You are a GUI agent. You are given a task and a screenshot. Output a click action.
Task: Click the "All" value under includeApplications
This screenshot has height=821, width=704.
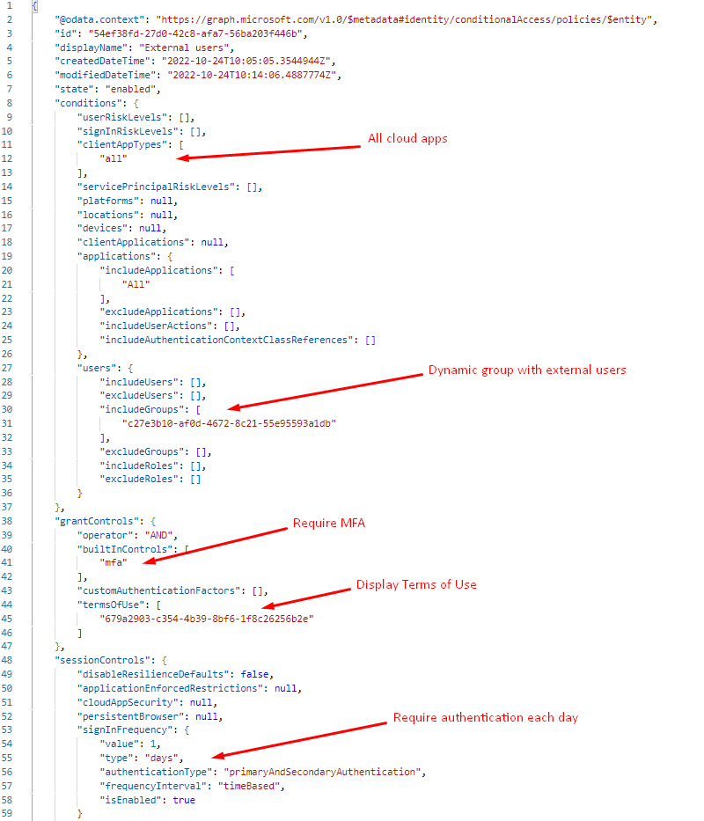(x=136, y=284)
